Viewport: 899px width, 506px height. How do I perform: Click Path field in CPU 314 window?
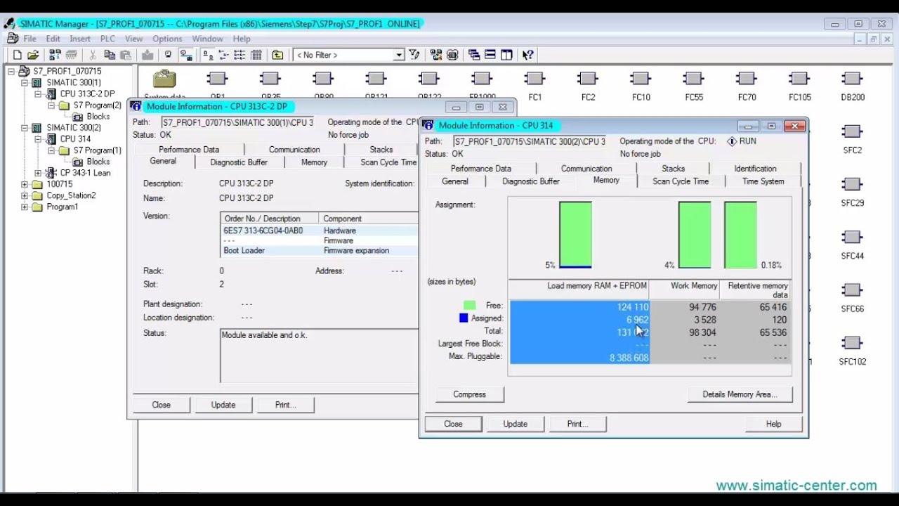(529, 141)
